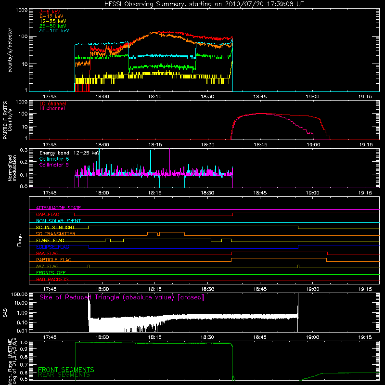Click the 1.0 value on livetime y-axis
Viewport: 385px width, 385px height.
tap(24, 343)
